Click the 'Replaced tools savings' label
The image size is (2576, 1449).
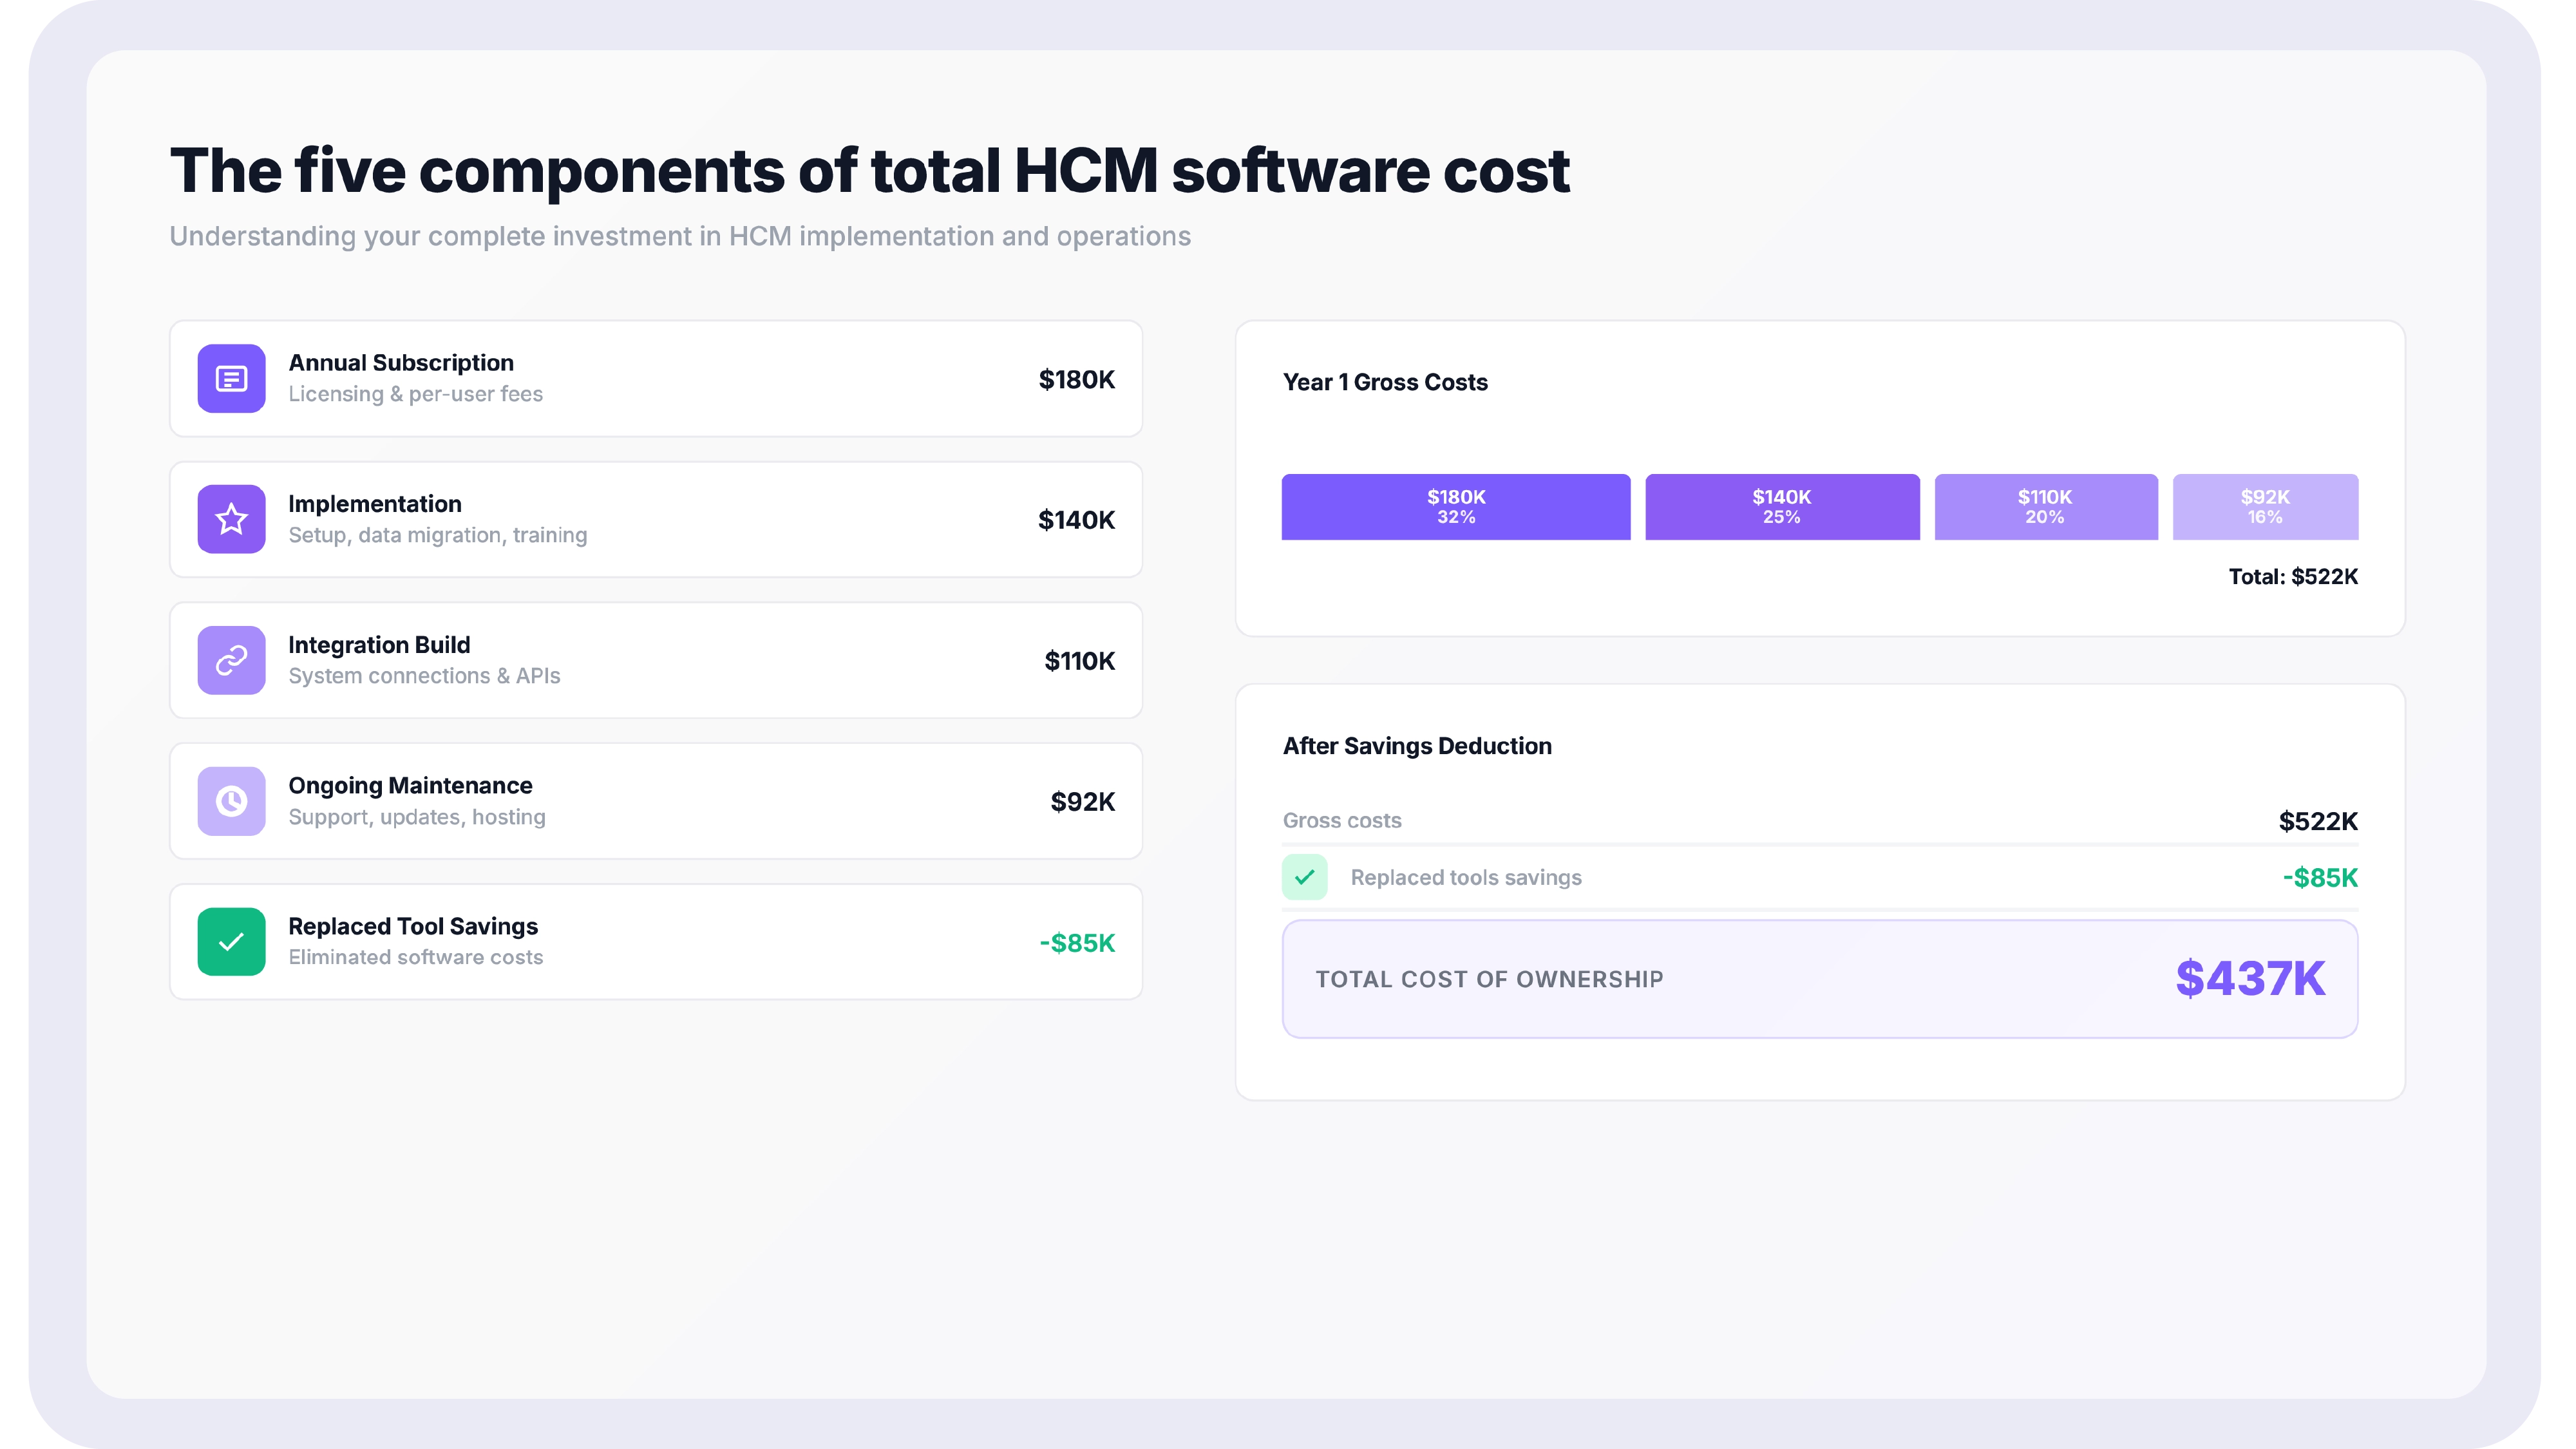click(x=1466, y=878)
